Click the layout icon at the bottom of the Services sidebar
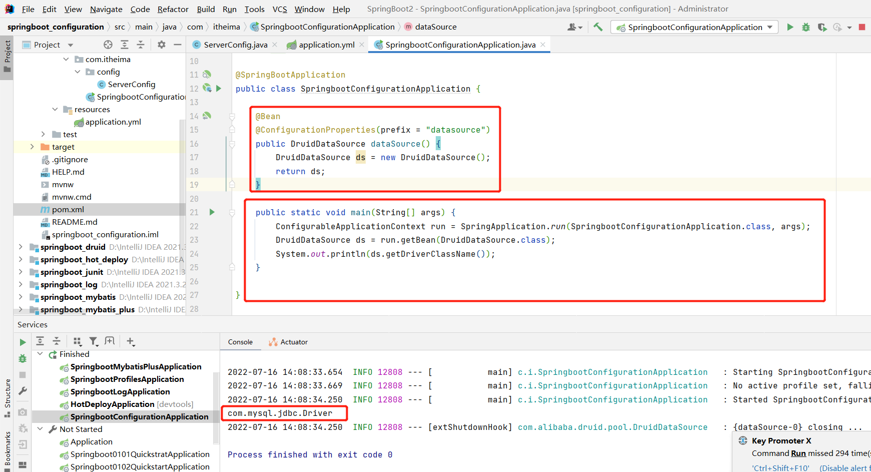 [23, 464]
